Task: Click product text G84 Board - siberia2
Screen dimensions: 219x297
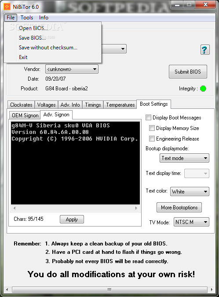Action: tap(66, 89)
